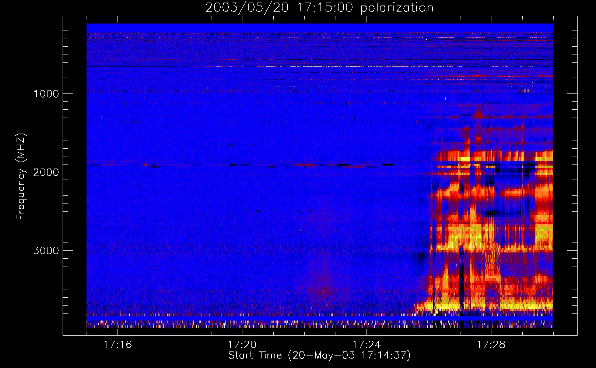Click the "Frequency (MHZ)" axis label
This screenshot has height=368, width=596.
pyautogui.click(x=21, y=177)
